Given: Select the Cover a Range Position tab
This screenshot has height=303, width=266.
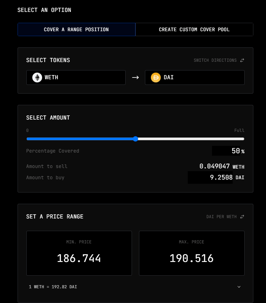Looking at the screenshot, I should coord(77,29).
